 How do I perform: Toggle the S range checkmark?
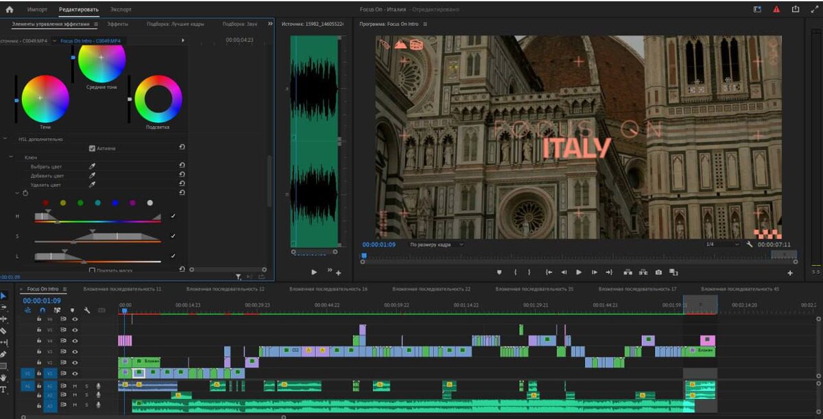[173, 236]
